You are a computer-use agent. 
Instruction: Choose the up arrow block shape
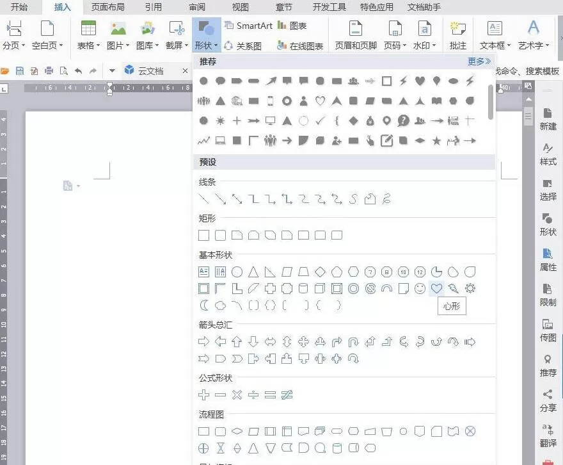(237, 341)
